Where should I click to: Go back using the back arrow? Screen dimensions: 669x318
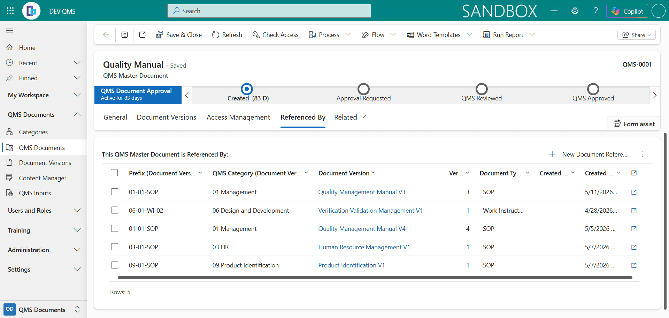coord(106,35)
